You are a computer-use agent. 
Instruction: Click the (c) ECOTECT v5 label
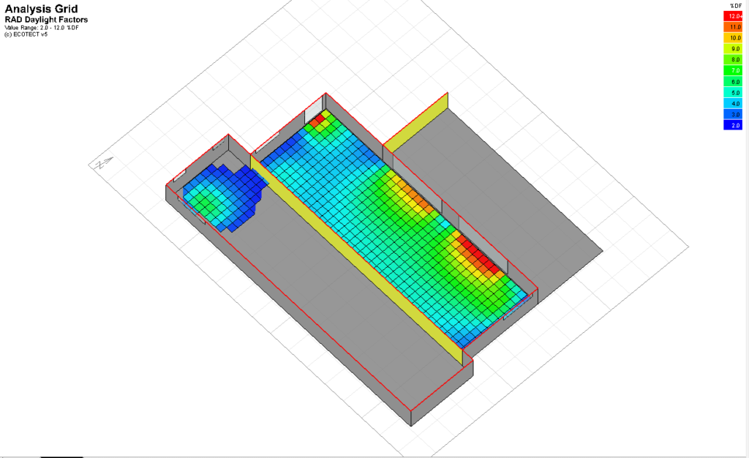pyautogui.click(x=26, y=34)
